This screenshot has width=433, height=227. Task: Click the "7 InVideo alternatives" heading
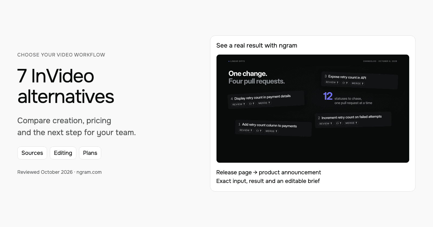(x=66, y=86)
